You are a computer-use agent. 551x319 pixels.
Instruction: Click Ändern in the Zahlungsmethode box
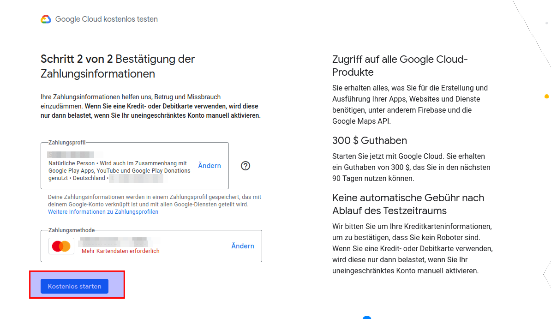tap(243, 246)
